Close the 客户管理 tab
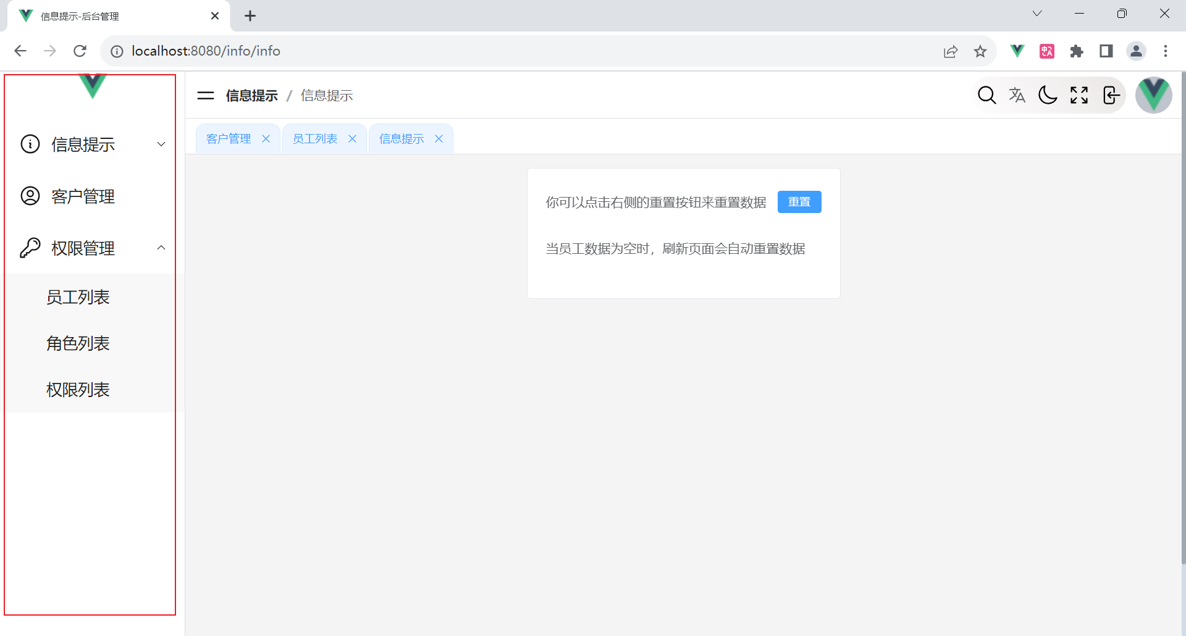The width and height of the screenshot is (1186, 636). pos(266,139)
